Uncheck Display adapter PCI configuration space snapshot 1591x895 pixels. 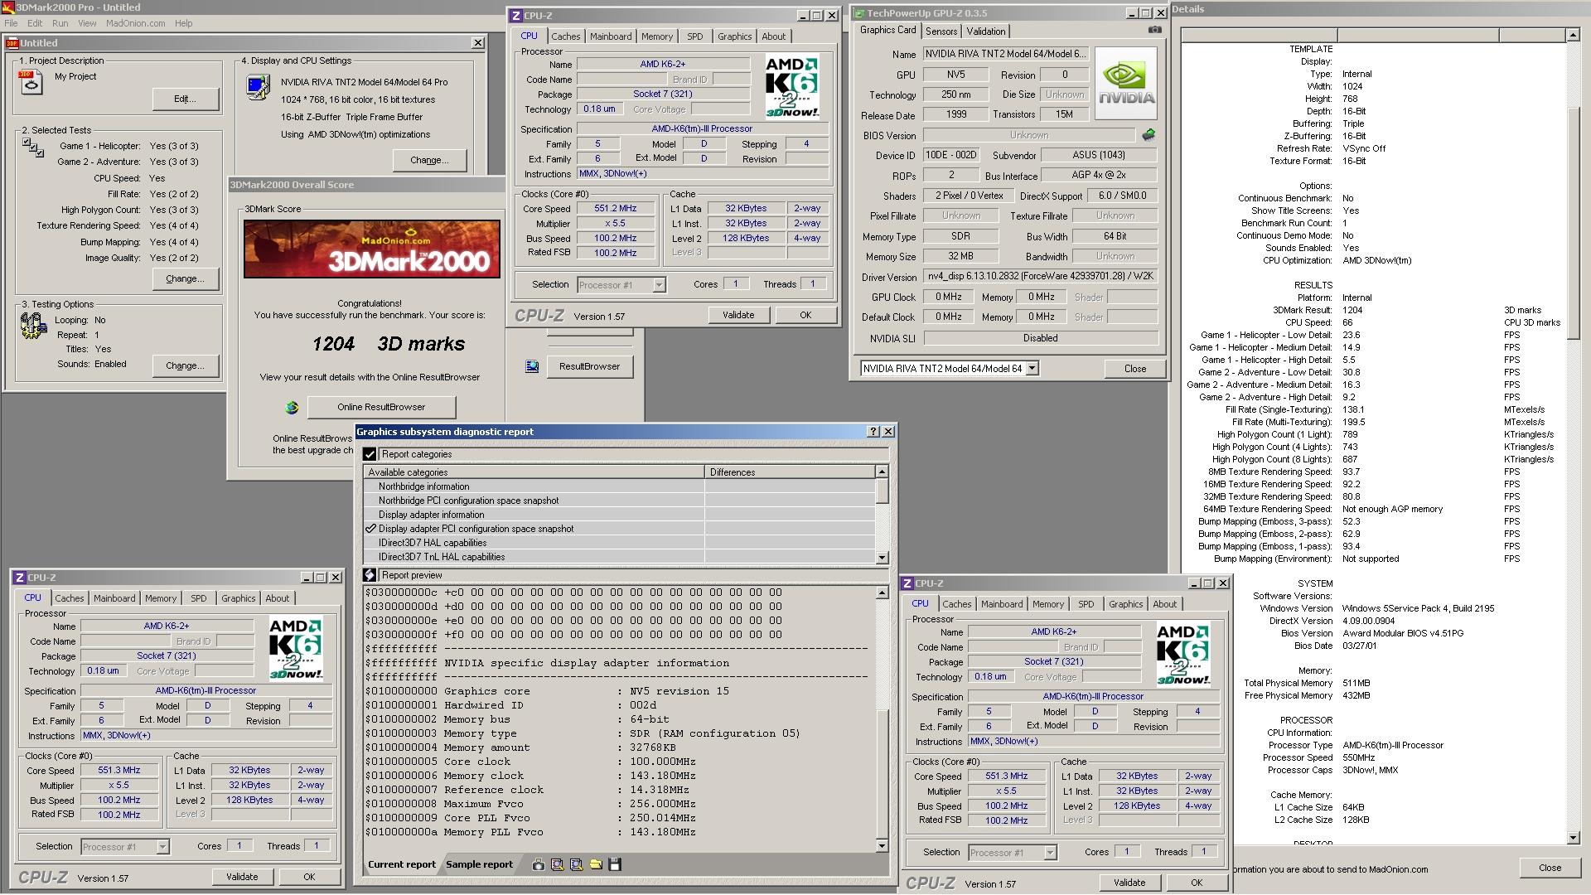pos(370,529)
